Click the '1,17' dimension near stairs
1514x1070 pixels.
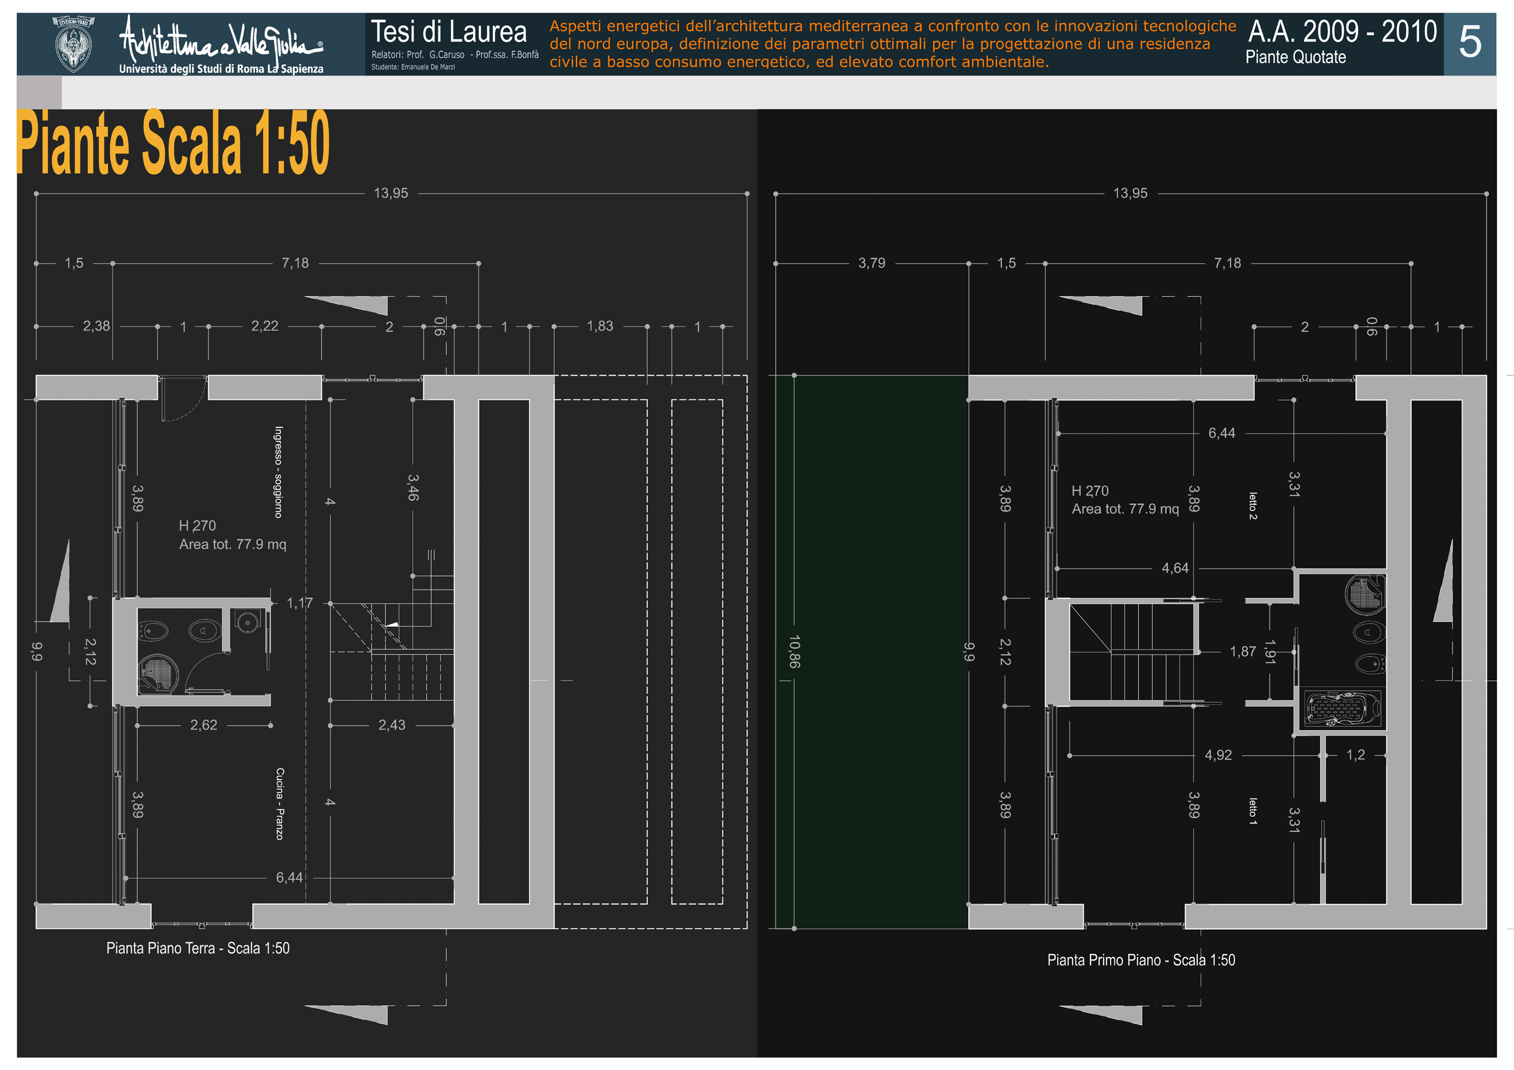click(300, 603)
